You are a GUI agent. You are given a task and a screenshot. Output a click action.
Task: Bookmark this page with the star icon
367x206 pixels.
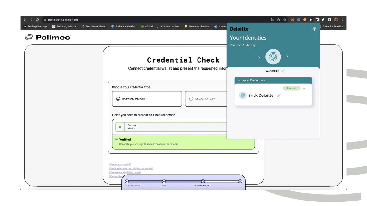[x=284, y=20]
